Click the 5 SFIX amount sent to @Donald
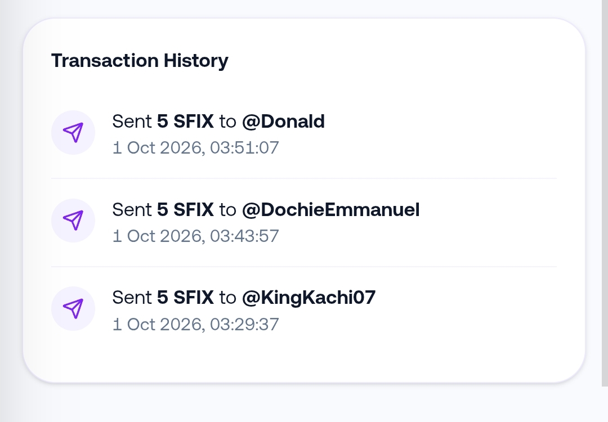 [x=185, y=122]
